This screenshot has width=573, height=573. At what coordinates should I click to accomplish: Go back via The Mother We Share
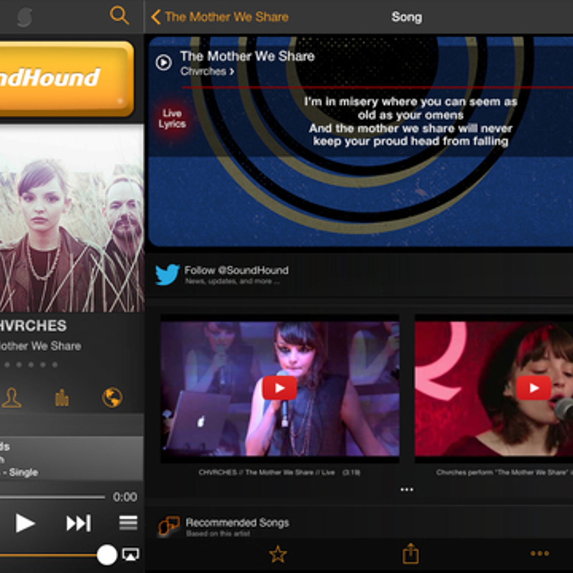(x=220, y=17)
